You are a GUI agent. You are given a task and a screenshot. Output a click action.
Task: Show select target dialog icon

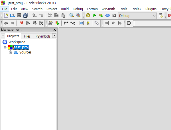click(x=161, y=16)
